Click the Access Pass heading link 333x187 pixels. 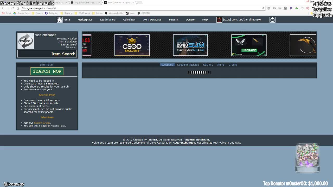pos(47,95)
